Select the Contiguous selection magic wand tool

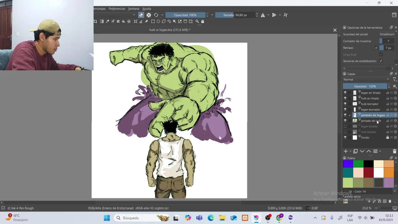[x=174, y=21]
